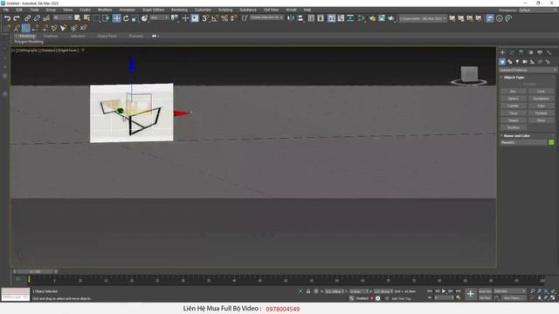The height and width of the screenshot is (314, 559).
Task: Create a Torus primitive
Action: 513,113
